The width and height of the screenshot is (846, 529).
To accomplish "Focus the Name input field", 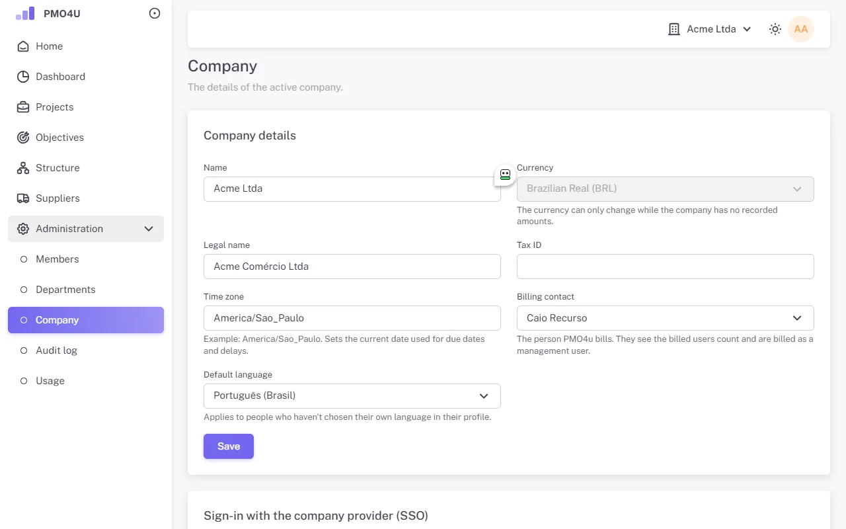I will coord(352,188).
